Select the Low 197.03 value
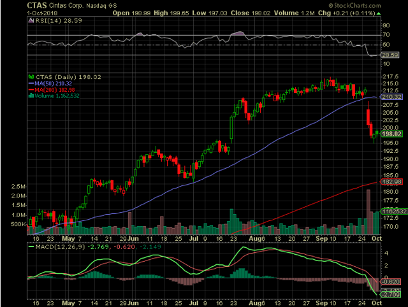408x307 pixels. (x=210, y=13)
